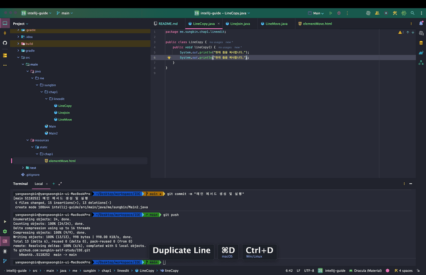Switch to the LineJoin.java editor tab
The image size is (426, 275).
point(240,24)
